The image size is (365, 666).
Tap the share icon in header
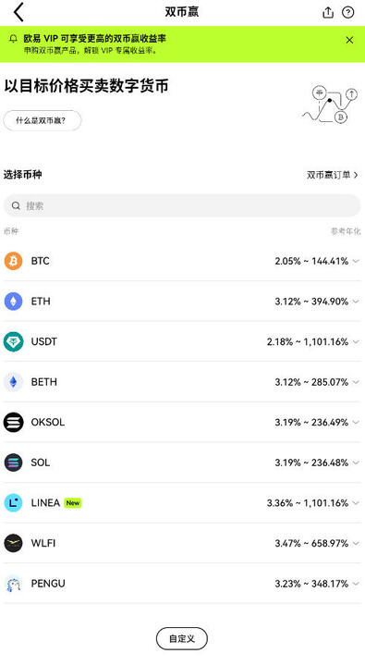click(328, 12)
